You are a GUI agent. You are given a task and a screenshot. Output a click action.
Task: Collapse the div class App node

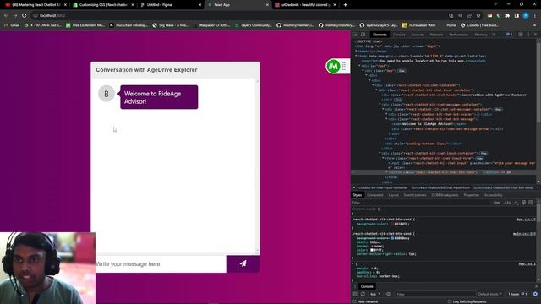tap(363, 71)
